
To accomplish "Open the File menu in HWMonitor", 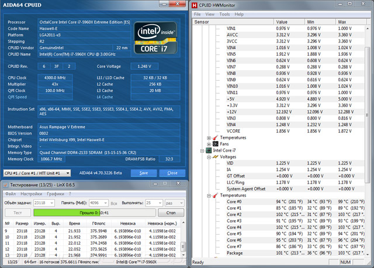I will [x=198, y=14].
